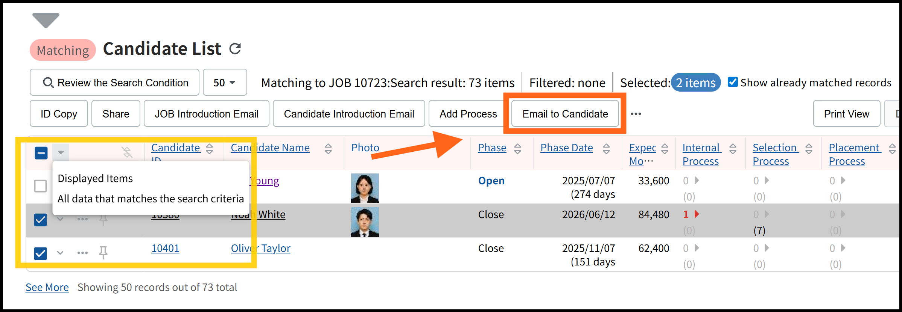
Task: Click the Email to Candidate button
Action: tap(565, 114)
